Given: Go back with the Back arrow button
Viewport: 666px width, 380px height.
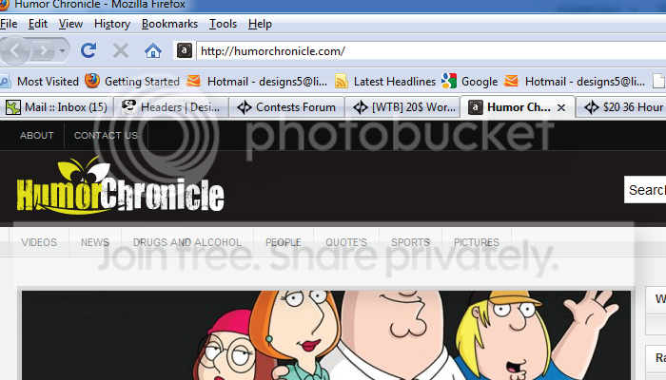Looking at the screenshot, I should pos(15,51).
